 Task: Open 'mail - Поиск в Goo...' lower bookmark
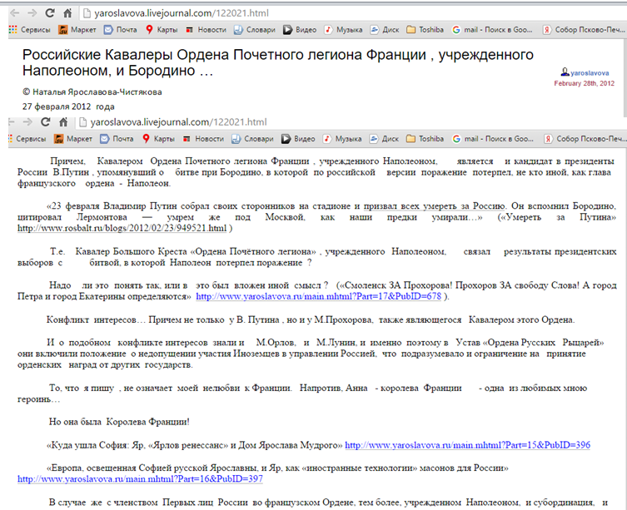point(493,139)
